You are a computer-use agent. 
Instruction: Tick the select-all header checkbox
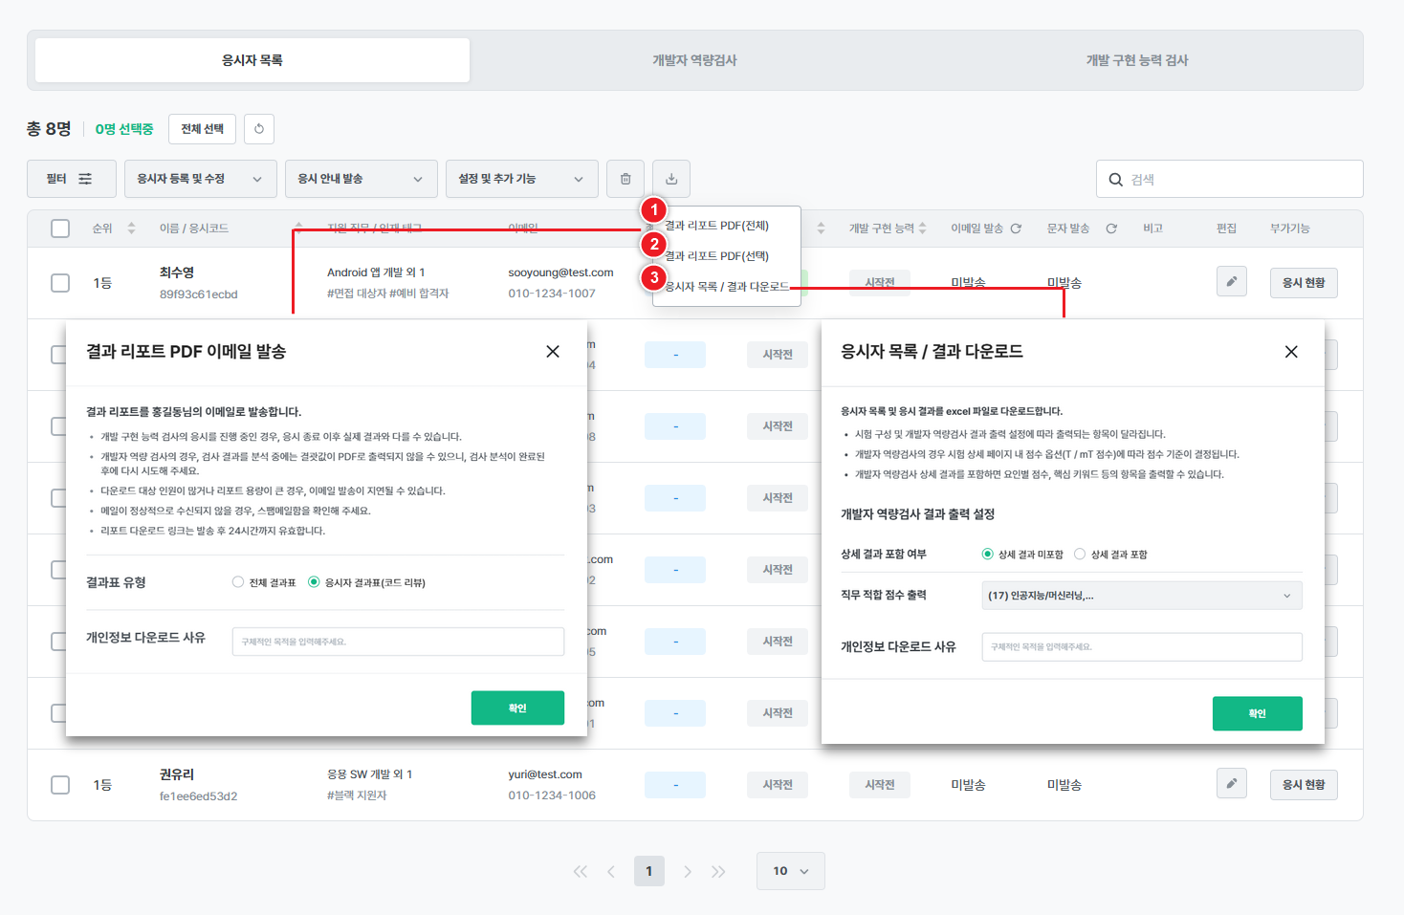point(60,229)
